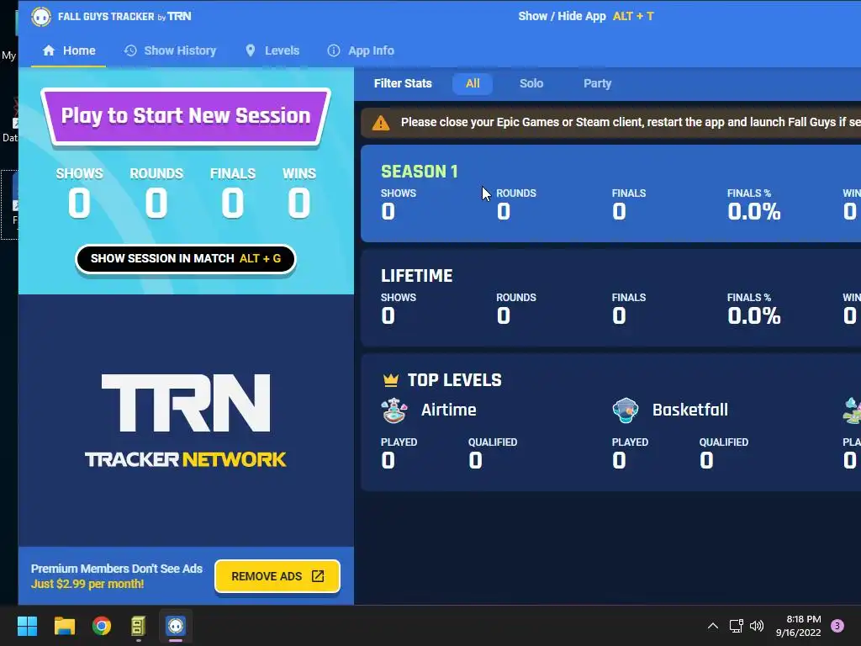This screenshot has height=646, width=861.
Task: Open the App Info tab
Action: 361,50
